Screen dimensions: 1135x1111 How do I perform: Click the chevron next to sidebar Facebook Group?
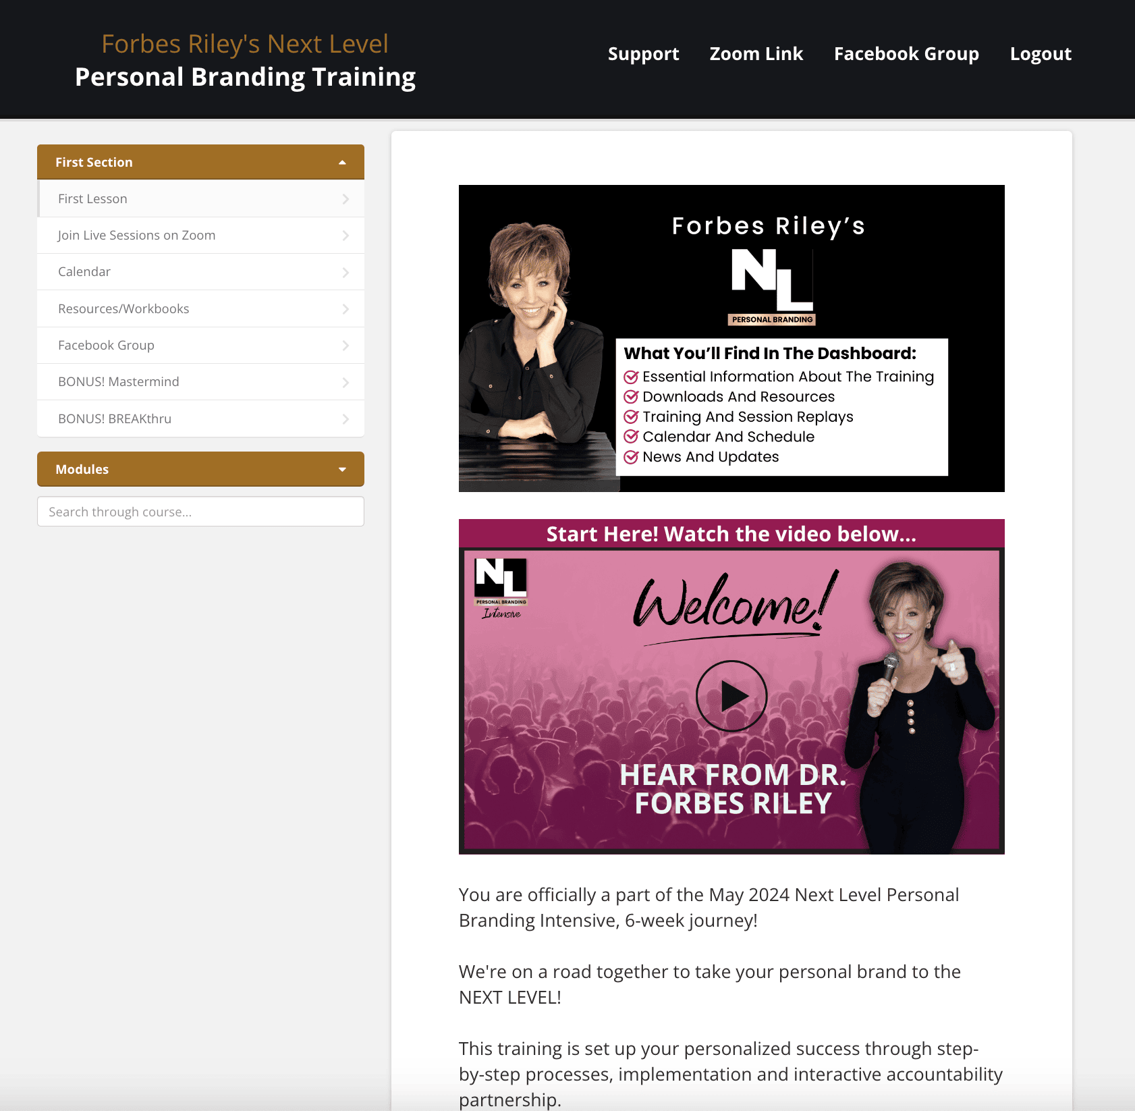click(x=345, y=346)
